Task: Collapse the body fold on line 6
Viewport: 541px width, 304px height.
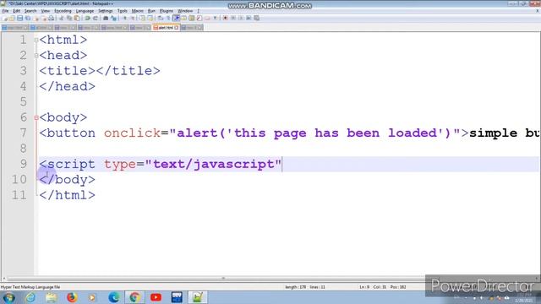Action: (x=36, y=118)
